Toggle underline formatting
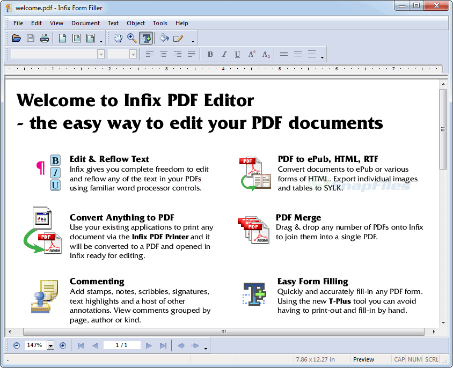 click(x=237, y=54)
